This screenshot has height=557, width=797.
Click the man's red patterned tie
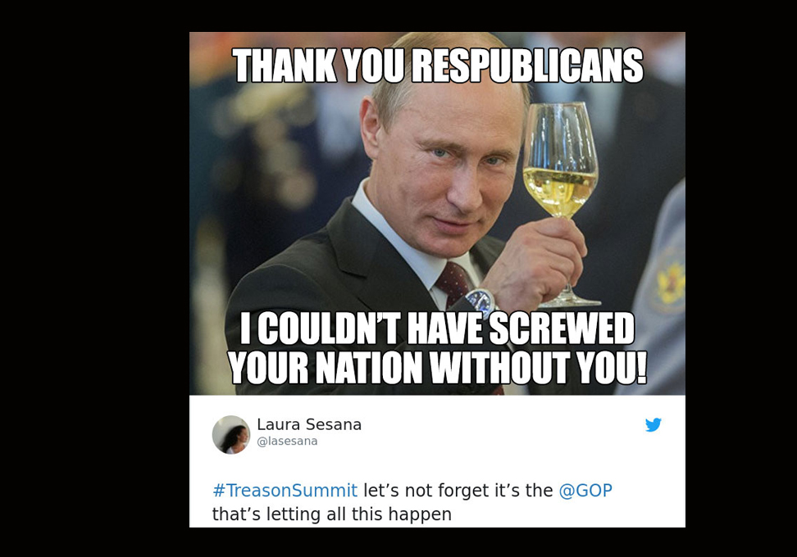[453, 283]
